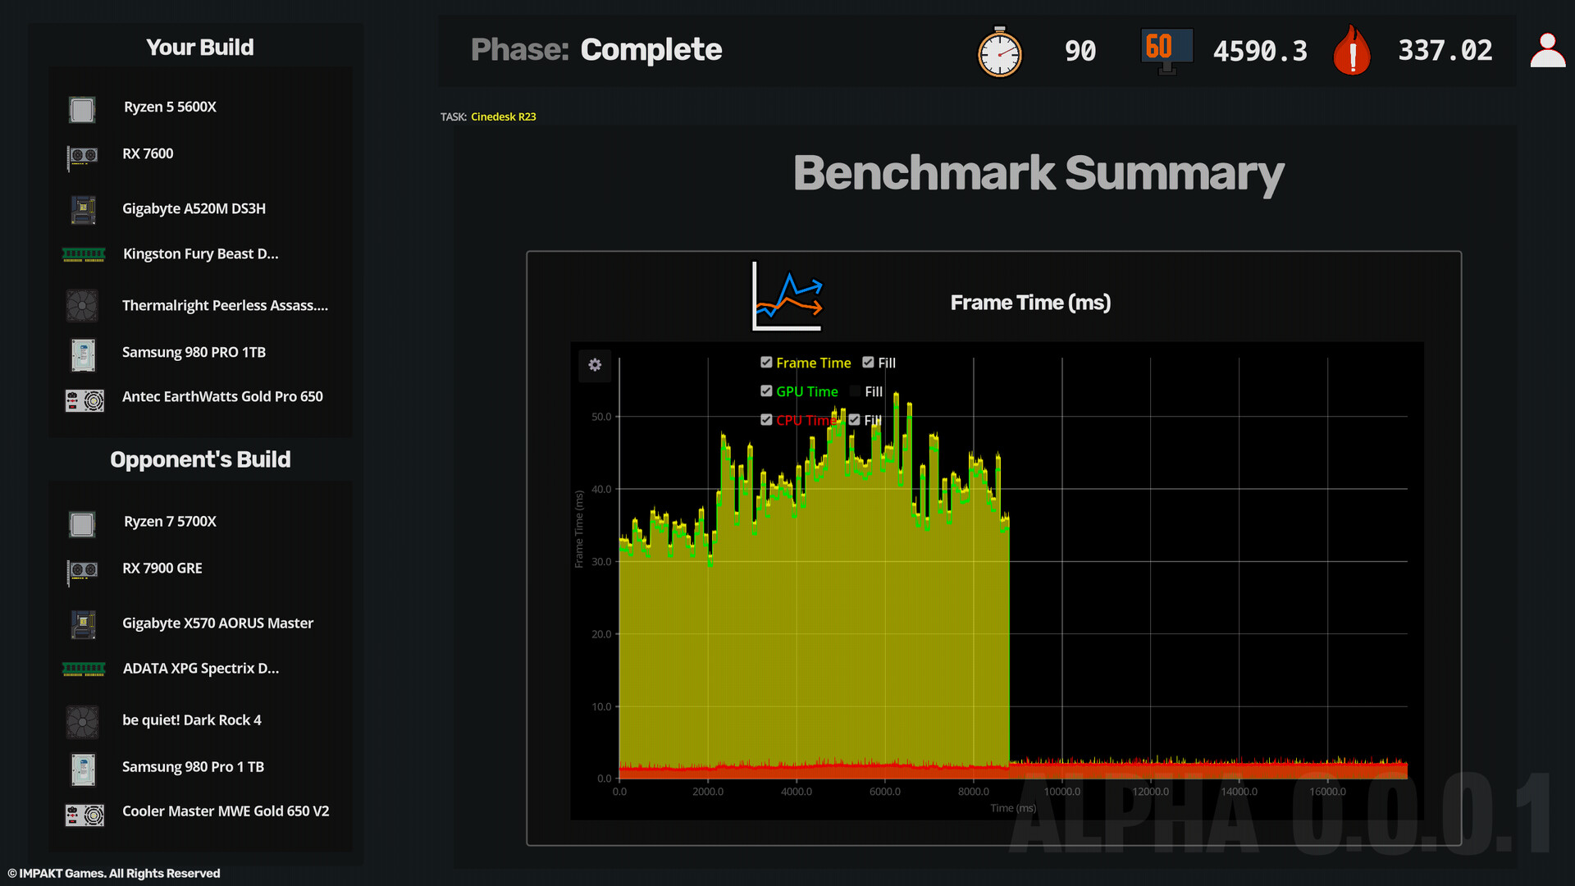Disable Fill for Frame Time
This screenshot has height=886, width=1575.
[868, 363]
